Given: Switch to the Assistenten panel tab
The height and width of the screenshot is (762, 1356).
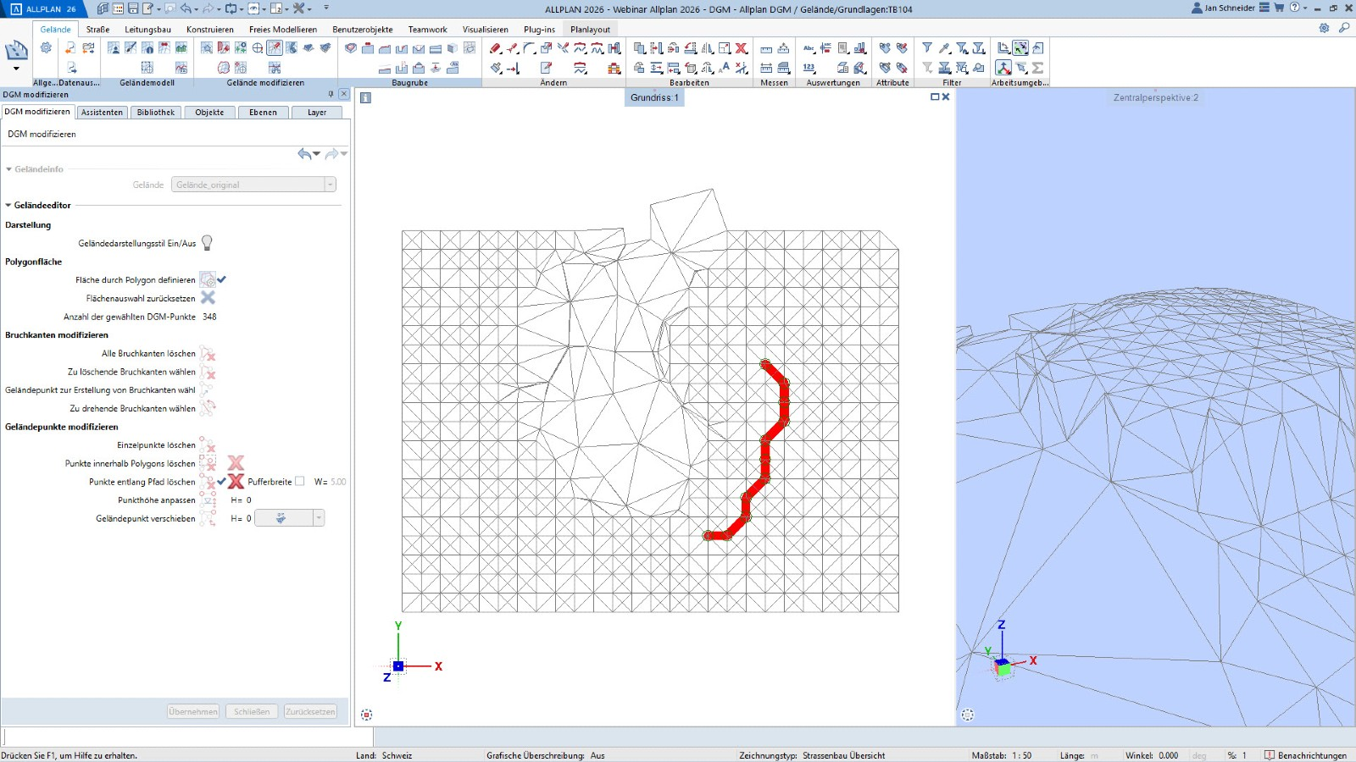Looking at the screenshot, I should [x=102, y=113].
